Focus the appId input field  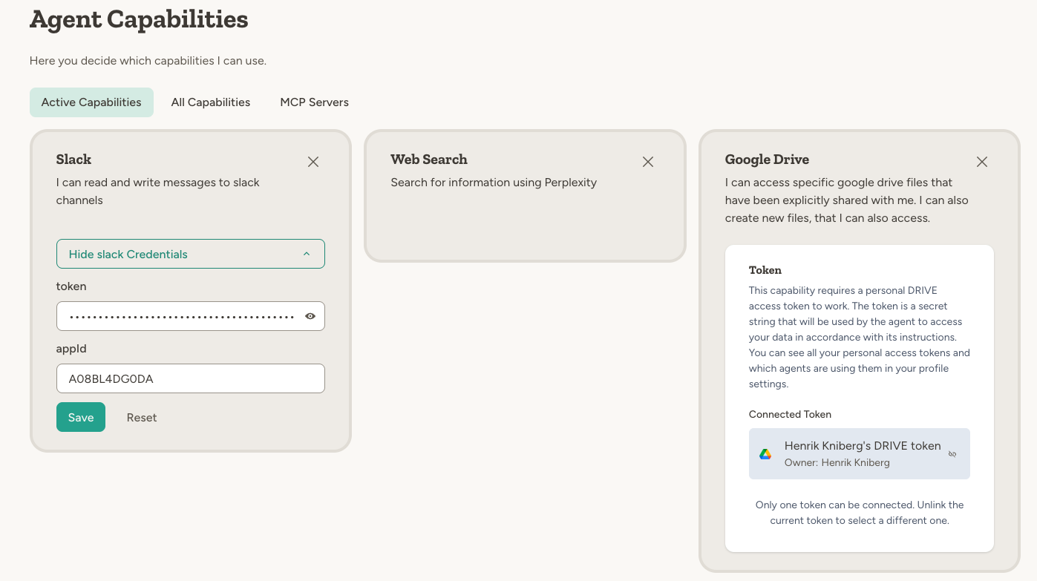[190, 378]
